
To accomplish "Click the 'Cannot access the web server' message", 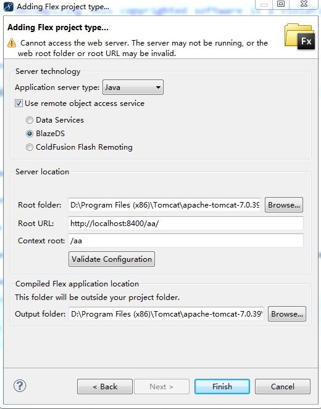I will click(x=143, y=48).
